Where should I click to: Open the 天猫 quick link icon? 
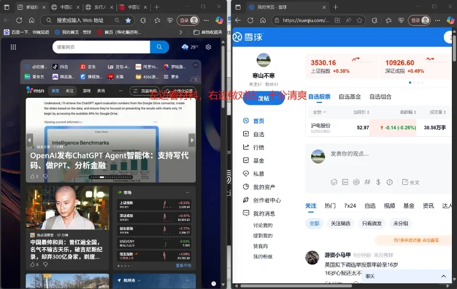[x=110, y=77]
